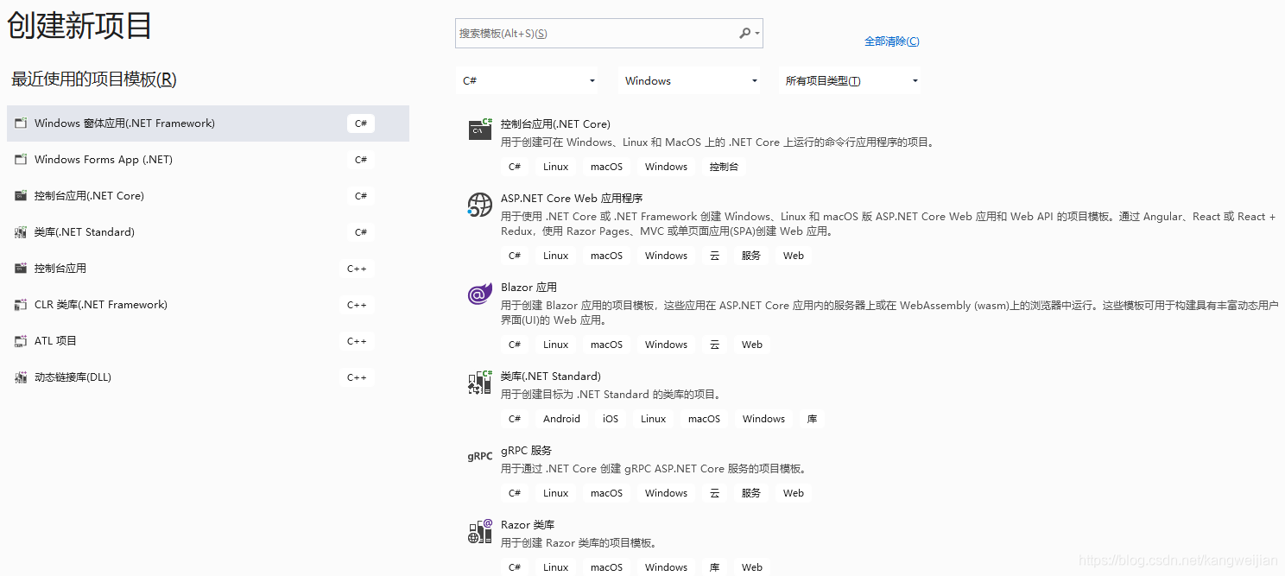The width and height of the screenshot is (1285, 576).
Task: Choose the Razor 类库 template title
Action: [x=528, y=524]
